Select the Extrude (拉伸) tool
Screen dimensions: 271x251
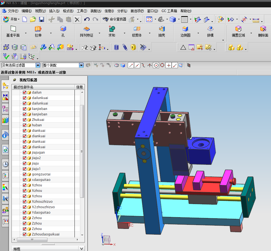(38, 31)
